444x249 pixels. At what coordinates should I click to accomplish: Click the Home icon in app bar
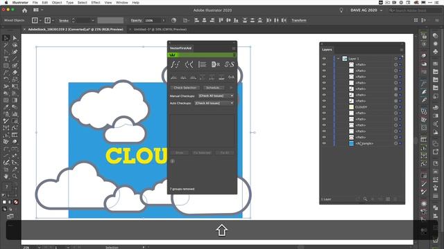coord(25,10)
